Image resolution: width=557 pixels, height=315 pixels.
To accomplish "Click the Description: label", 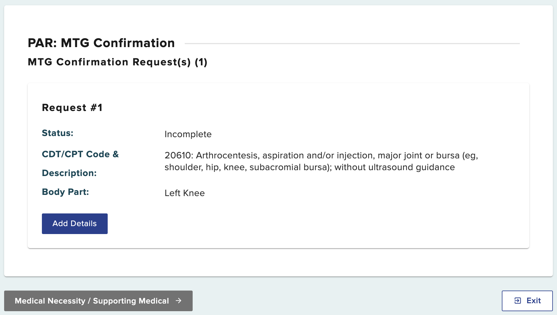I will [x=69, y=173].
